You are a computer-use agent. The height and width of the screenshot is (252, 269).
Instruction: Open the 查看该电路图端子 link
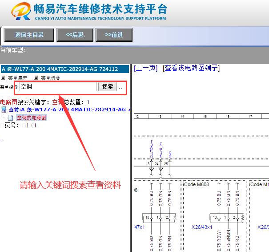coord(191,68)
